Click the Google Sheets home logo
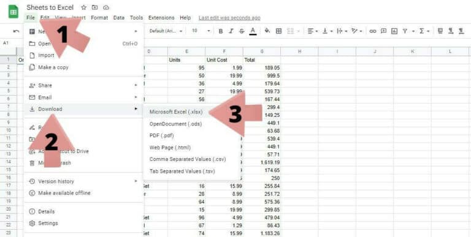Image resolution: width=471 pixels, height=237 pixels. [13, 12]
